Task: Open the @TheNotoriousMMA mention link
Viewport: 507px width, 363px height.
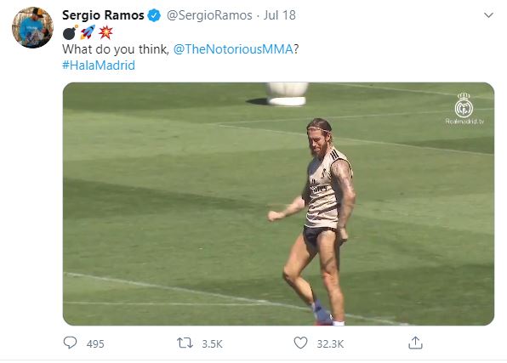Action: point(233,49)
